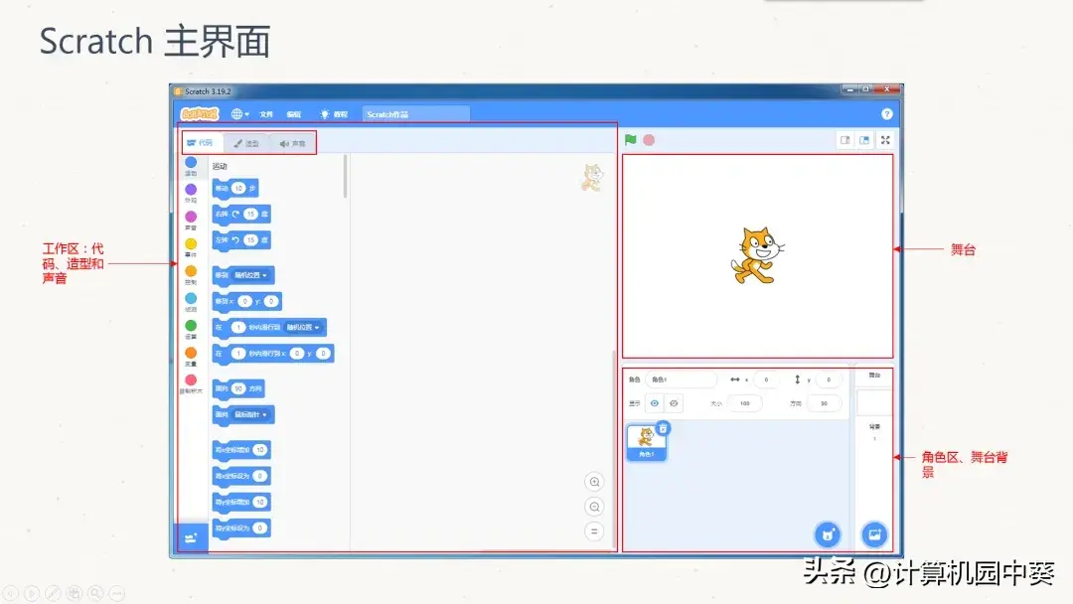This screenshot has height=604, width=1073.
Task: Expand the 'go to random position' dropdown
Action: (249, 275)
